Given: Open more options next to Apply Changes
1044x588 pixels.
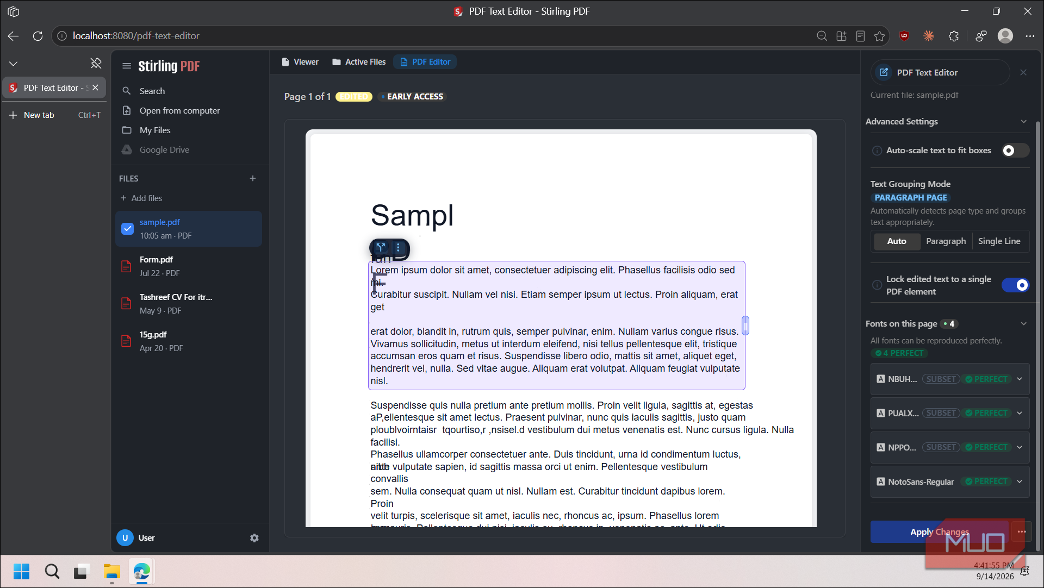Looking at the screenshot, I should (x=1022, y=532).
